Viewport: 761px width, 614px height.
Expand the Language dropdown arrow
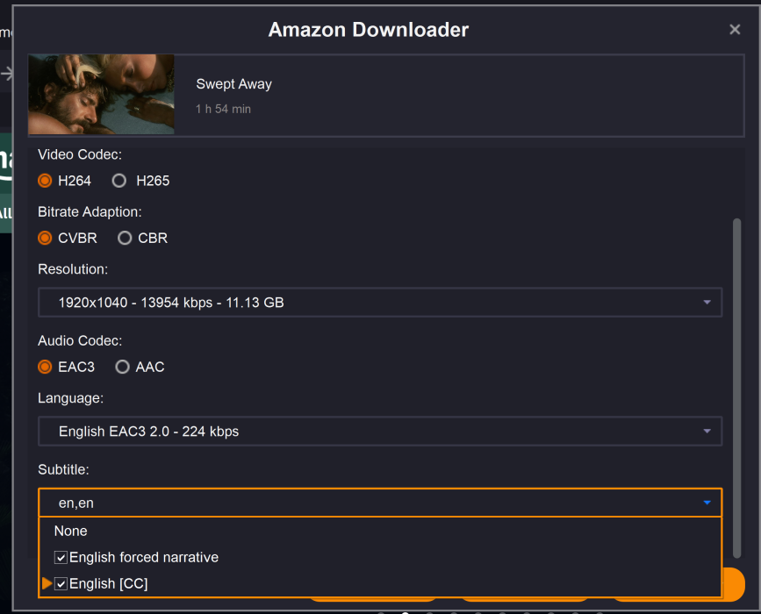coord(707,432)
